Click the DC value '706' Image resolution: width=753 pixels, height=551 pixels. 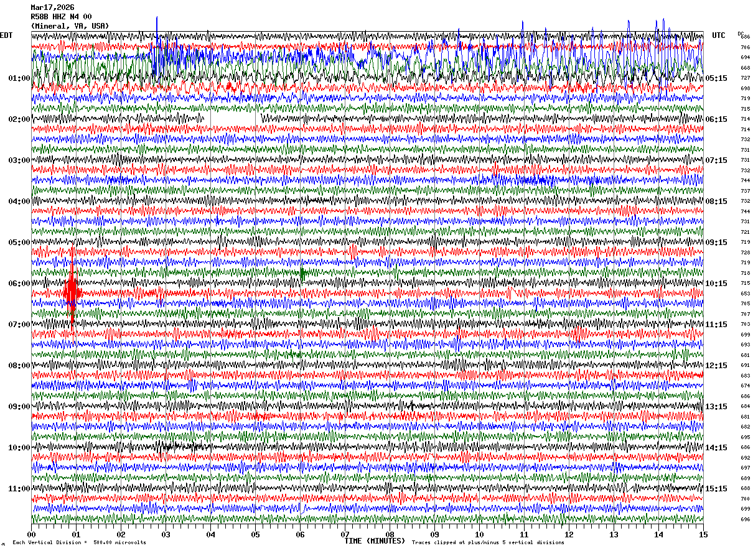(x=745, y=47)
